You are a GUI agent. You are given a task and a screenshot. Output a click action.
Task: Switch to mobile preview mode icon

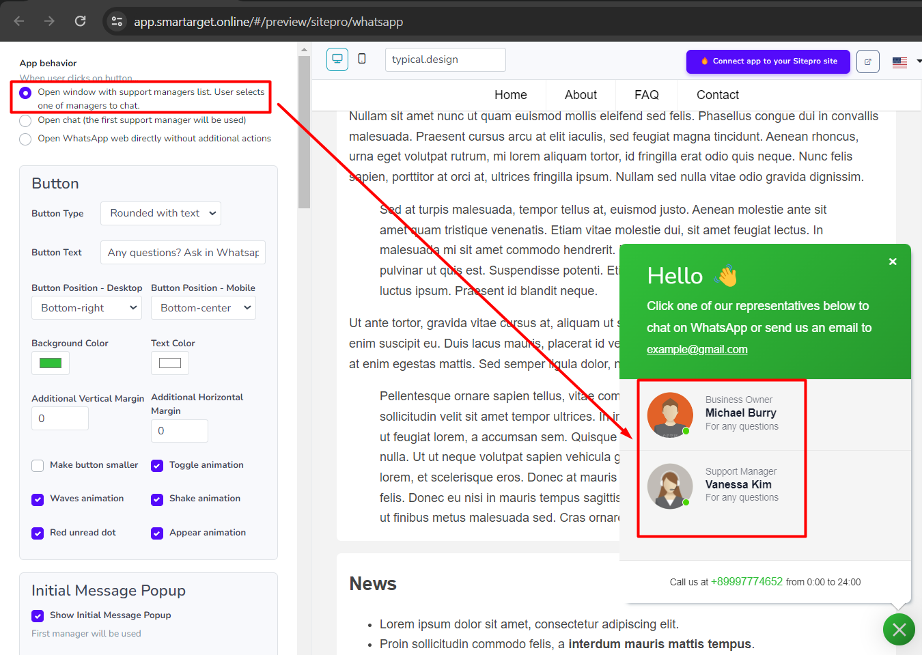pos(362,59)
